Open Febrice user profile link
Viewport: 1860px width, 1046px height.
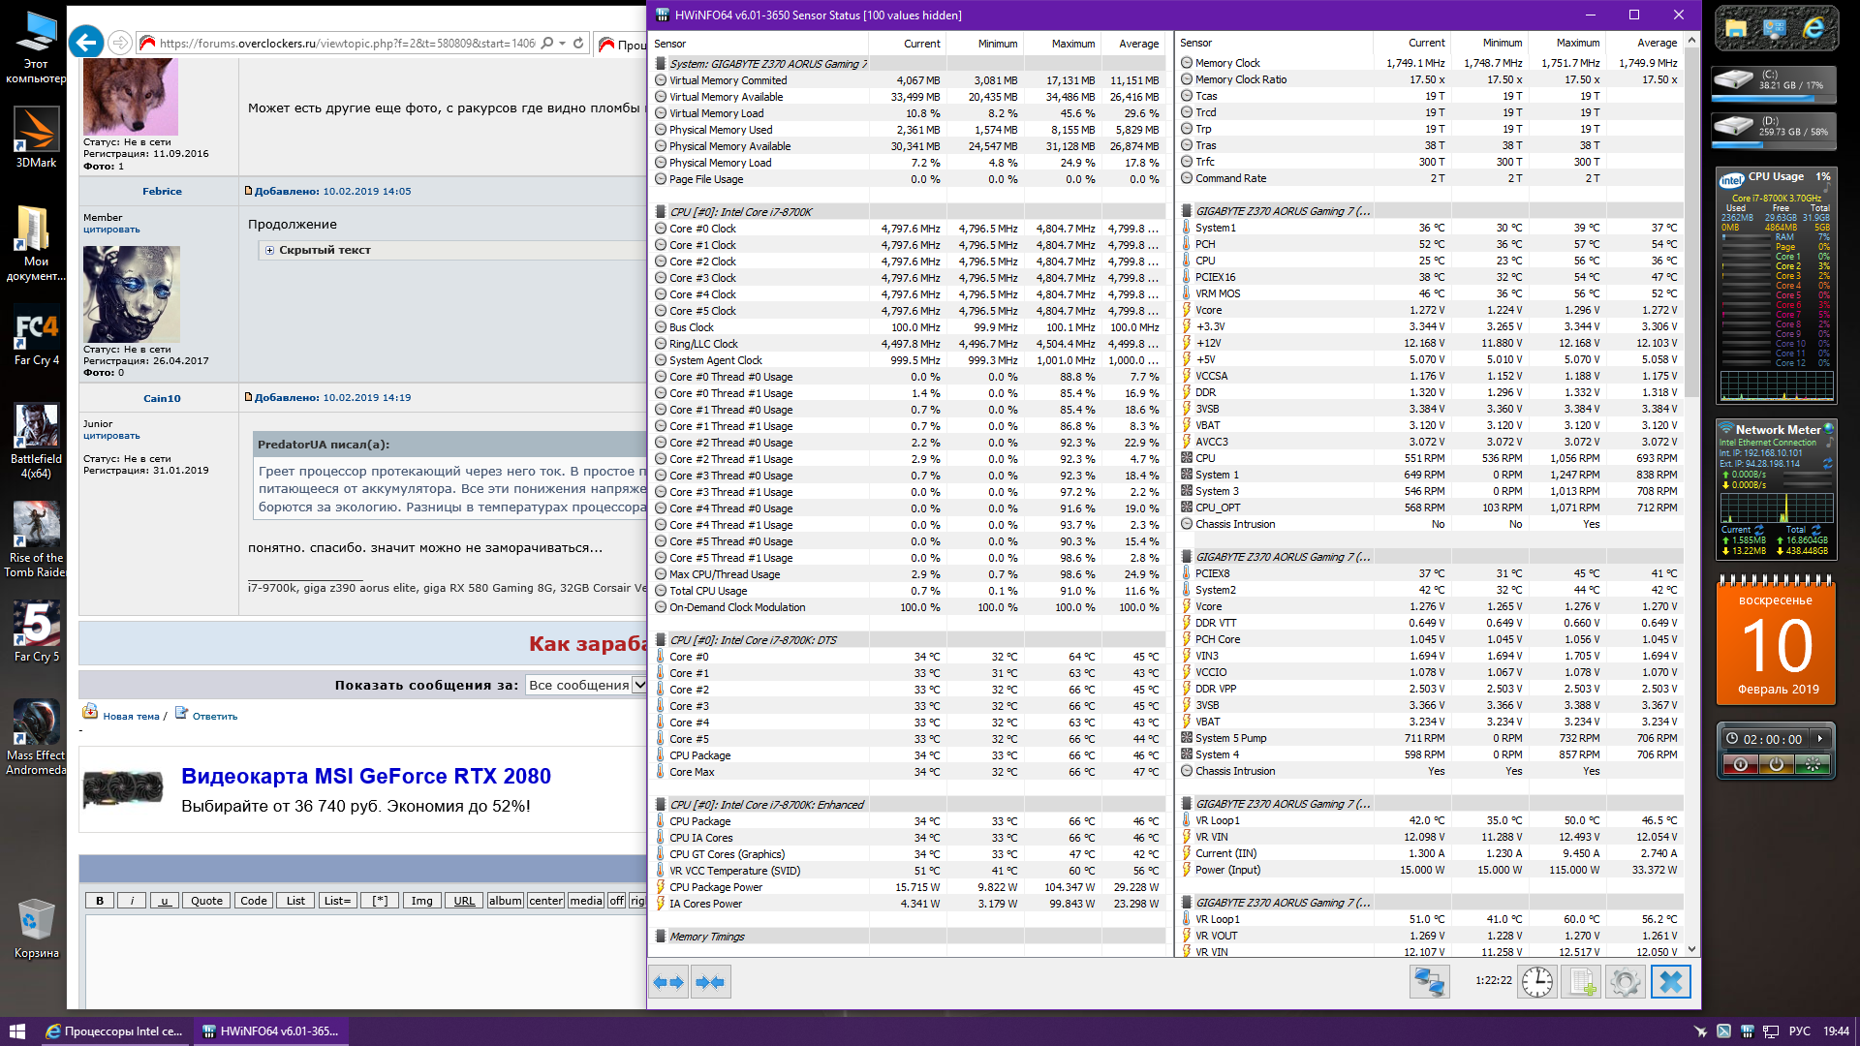[x=162, y=191]
